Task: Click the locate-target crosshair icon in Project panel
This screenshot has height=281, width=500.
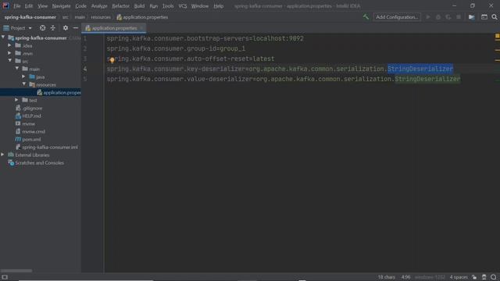Action: click(x=42, y=28)
